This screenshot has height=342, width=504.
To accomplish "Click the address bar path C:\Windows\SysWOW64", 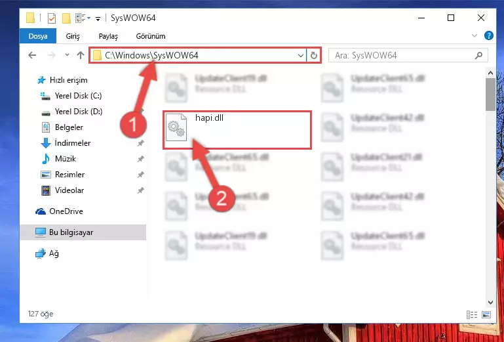I will [x=151, y=55].
